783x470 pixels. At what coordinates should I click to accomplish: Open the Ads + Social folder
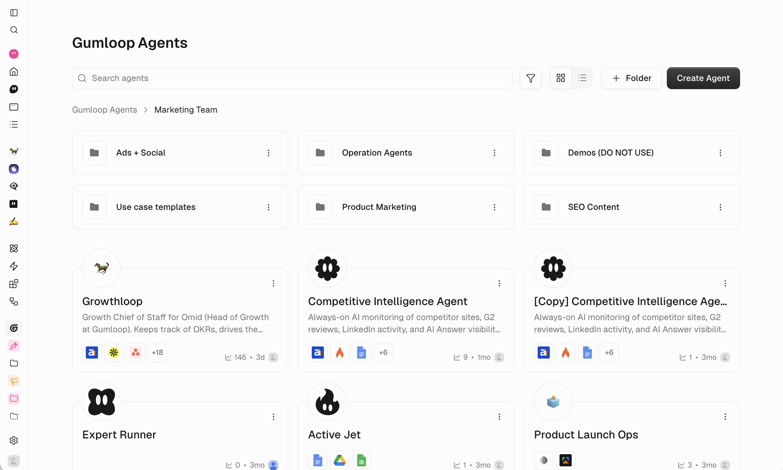(180, 153)
